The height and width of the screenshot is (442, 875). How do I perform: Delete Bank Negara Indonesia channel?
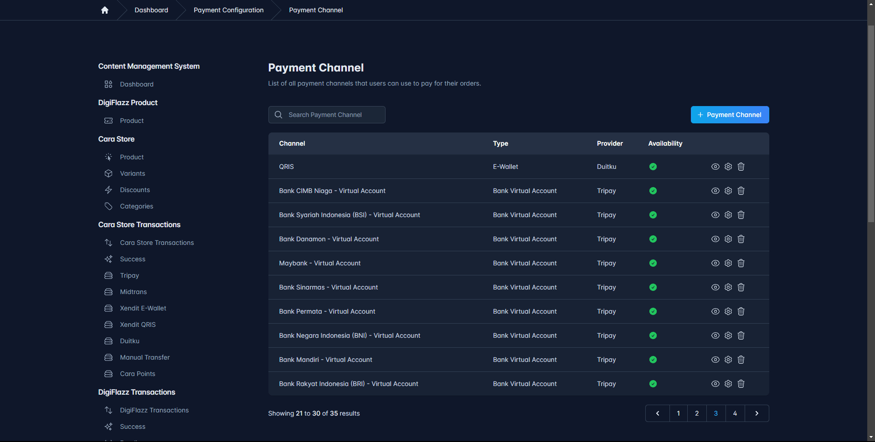741,335
